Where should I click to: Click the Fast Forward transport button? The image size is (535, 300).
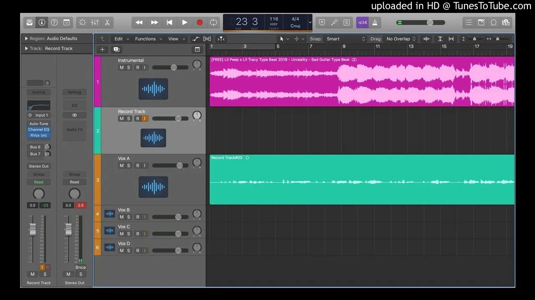[x=154, y=22]
